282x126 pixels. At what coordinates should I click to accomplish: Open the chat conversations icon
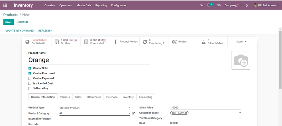tap(219, 5)
